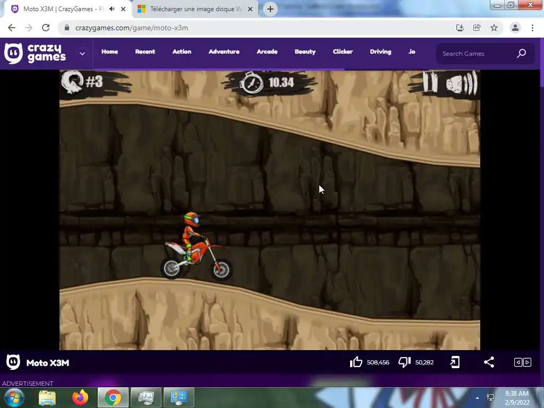
Task: Open the performance monitor taskbar icon
Action: tap(146, 397)
